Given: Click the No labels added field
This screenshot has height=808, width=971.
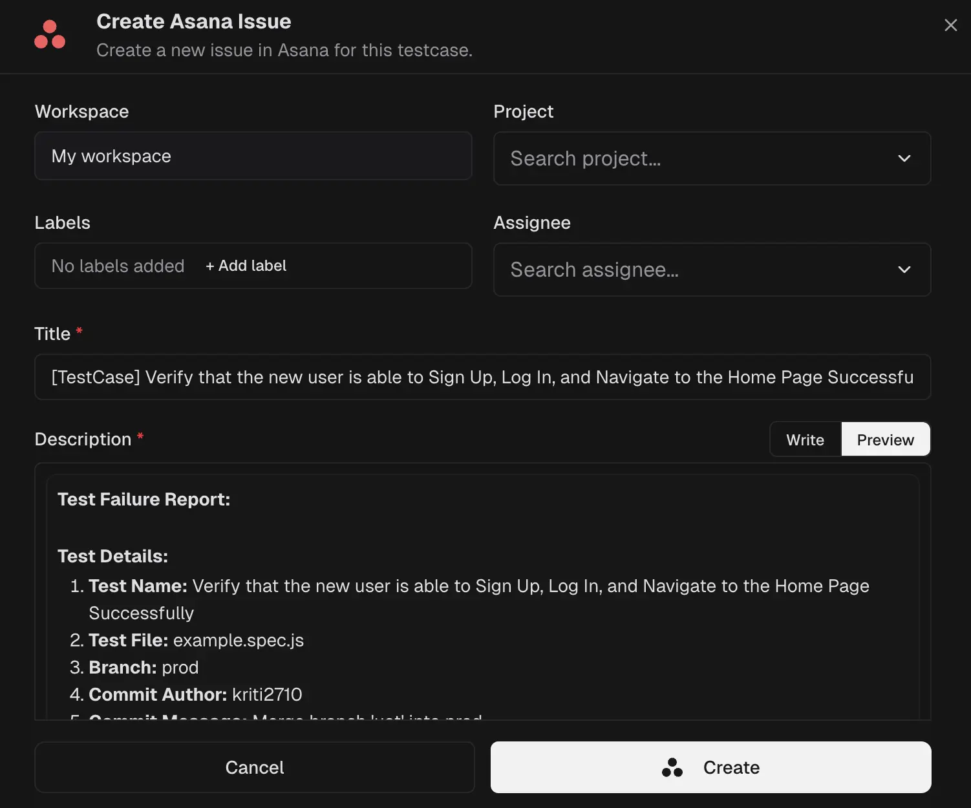Looking at the screenshot, I should (118, 265).
